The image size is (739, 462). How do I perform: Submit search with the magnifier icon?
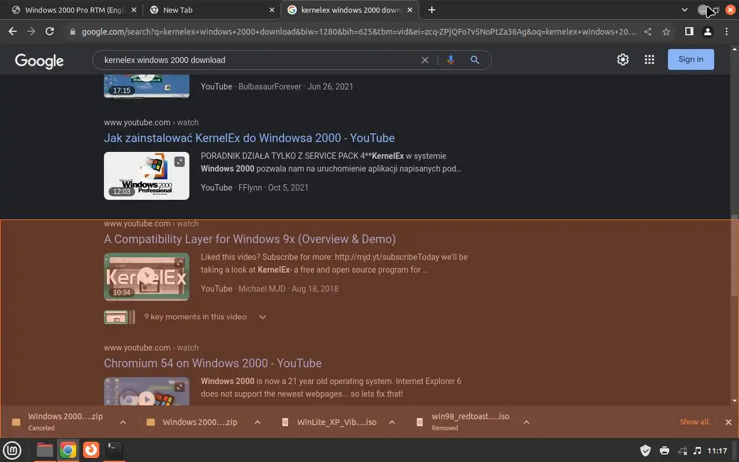point(475,60)
